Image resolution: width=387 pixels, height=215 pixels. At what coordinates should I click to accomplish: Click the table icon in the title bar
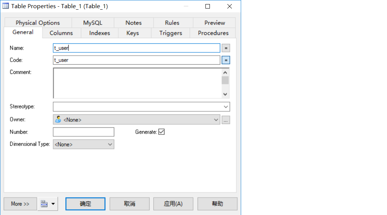(x=6, y=6)
